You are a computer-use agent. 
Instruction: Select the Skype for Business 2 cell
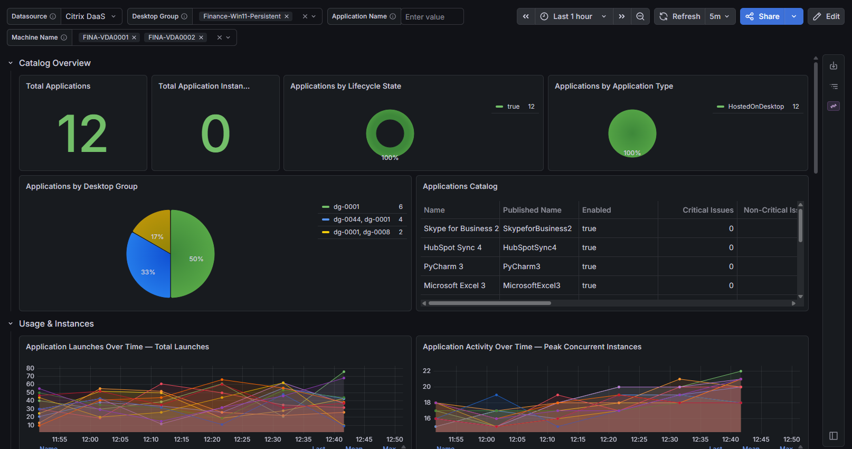460,228
